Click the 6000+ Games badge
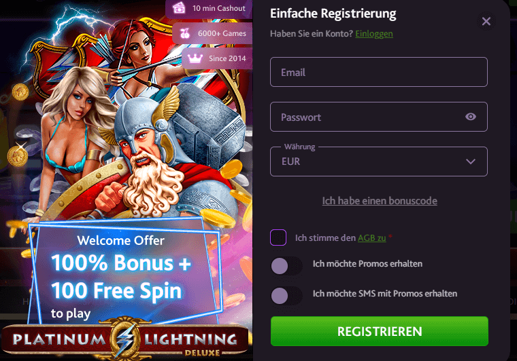 (212, 33)
